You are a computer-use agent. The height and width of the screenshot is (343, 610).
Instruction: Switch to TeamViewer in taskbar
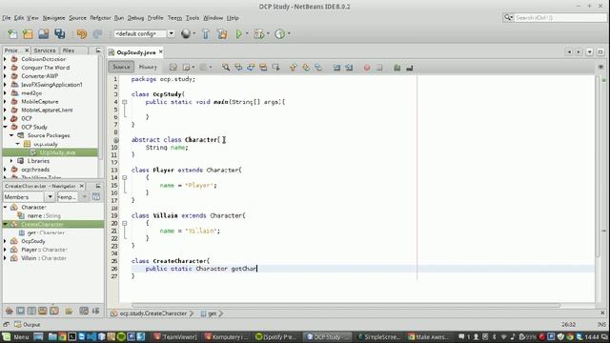point(175,336)
